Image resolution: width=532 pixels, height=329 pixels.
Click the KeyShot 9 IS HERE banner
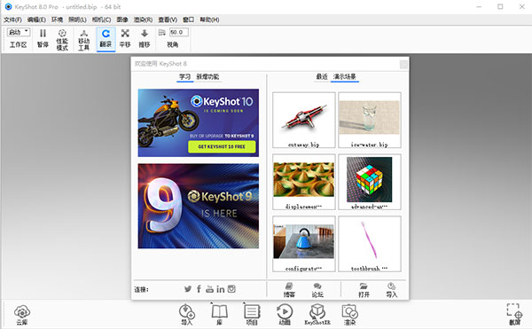[x=199, y=206]
